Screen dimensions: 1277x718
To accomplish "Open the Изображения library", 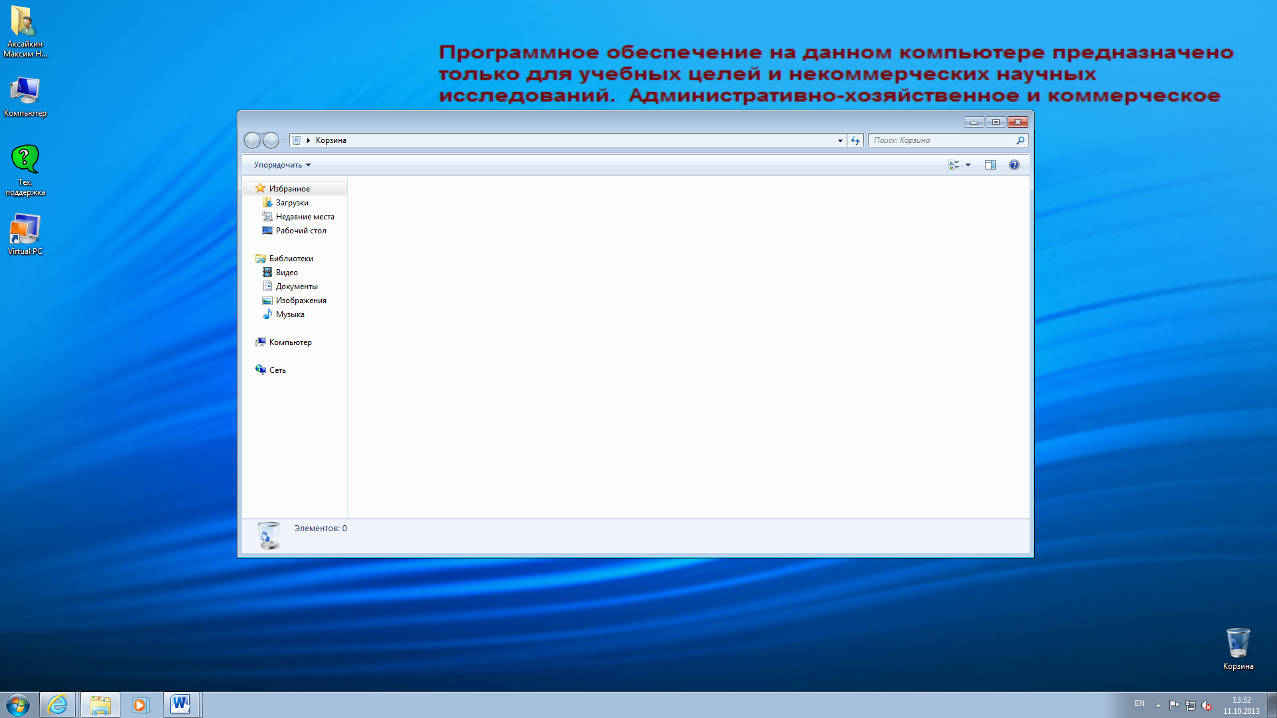I will pyautogui.click(x=301, y=300).
